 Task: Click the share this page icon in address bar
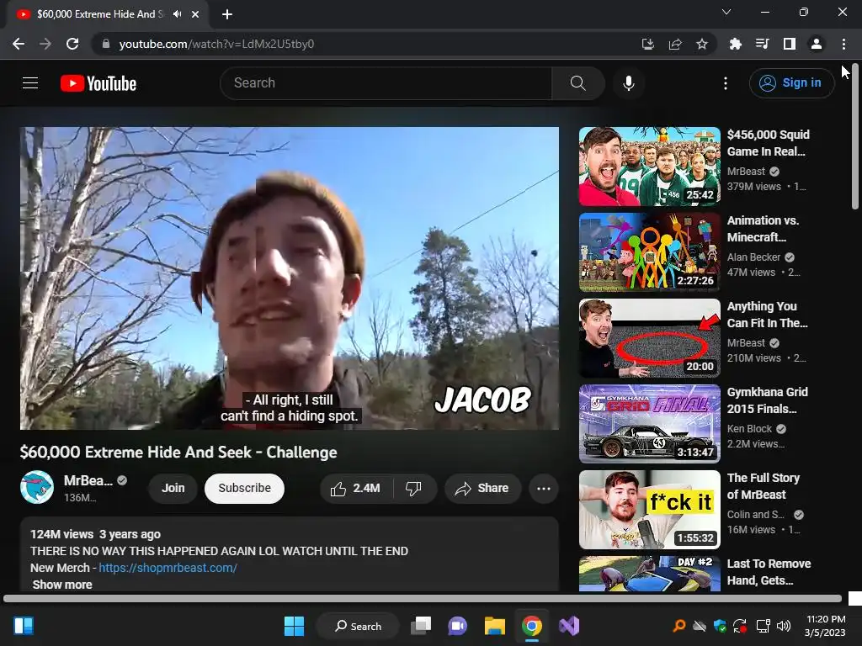pos(675,44)
